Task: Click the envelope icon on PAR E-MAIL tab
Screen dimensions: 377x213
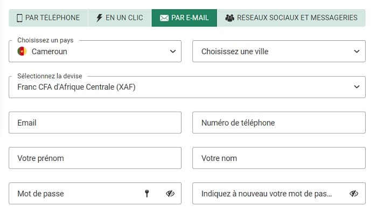Action: tap(164, 18)
